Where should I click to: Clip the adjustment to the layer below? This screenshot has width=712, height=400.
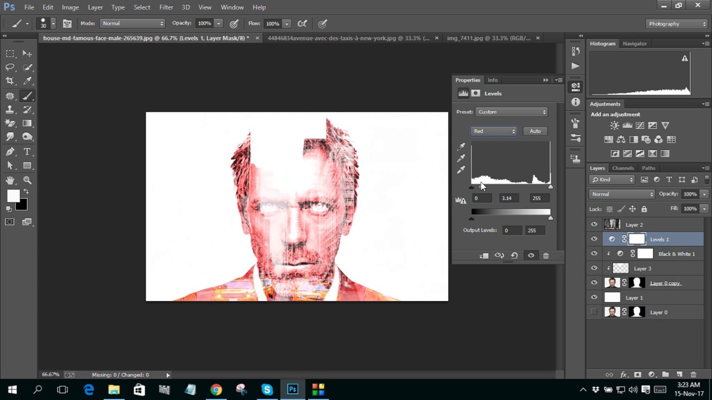(484, 256)
